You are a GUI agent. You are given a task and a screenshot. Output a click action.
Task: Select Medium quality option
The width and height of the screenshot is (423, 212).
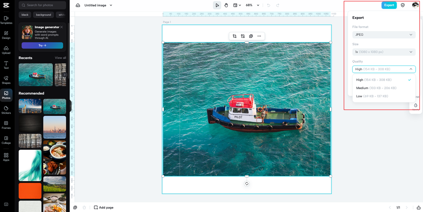tap(384, 88)
